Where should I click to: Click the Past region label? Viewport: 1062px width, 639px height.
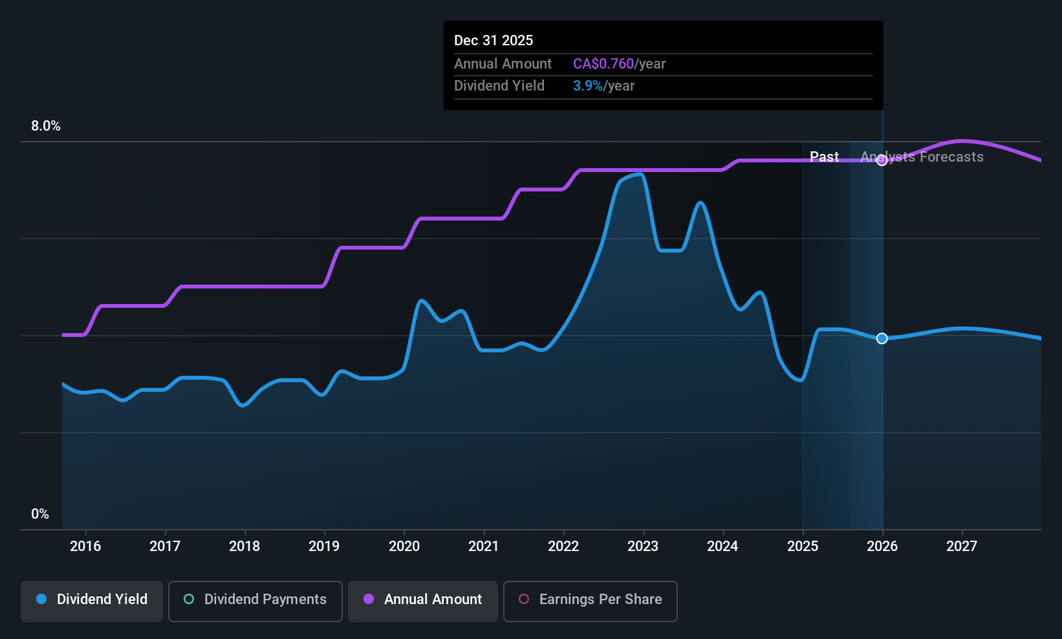click(824, 157)
